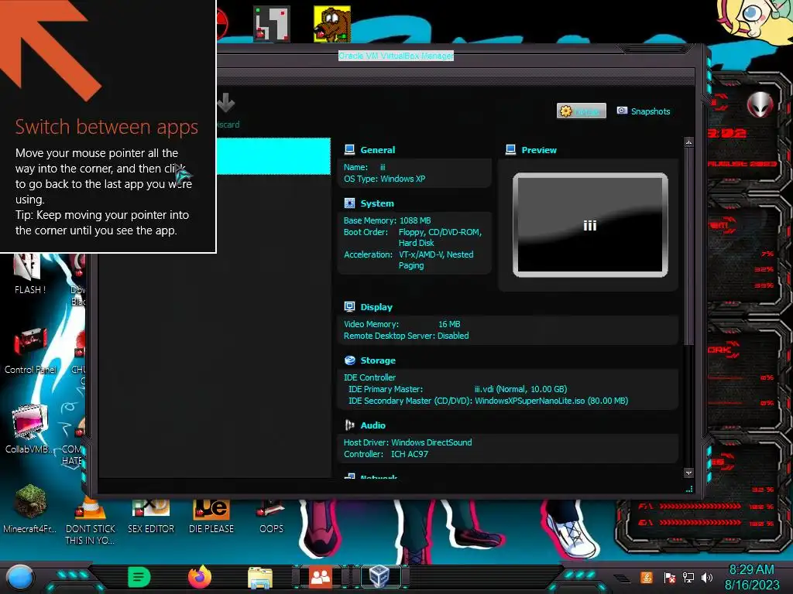
Task: Click the 'Name: iii' line
Action: pyautogui.click(x=365, y=167)
